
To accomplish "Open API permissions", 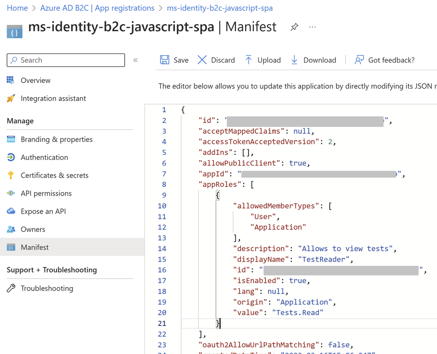I will coord(46,193).
